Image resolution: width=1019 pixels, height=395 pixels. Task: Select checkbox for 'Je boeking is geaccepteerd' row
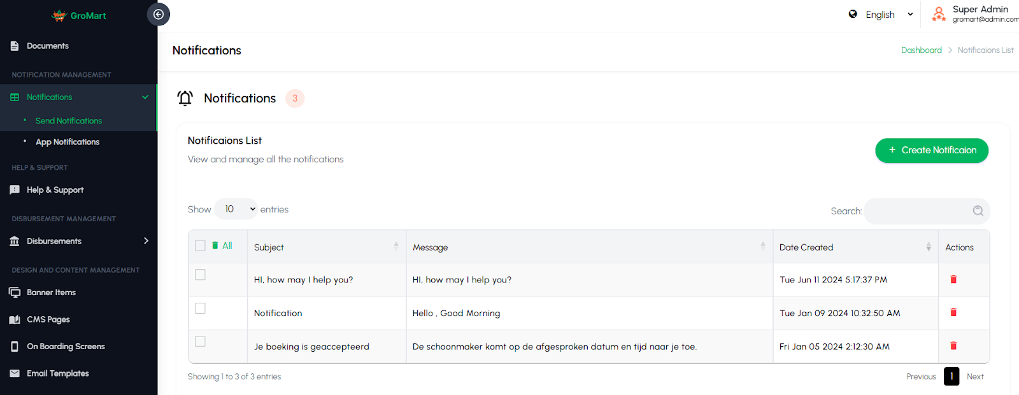(x=200, y=342)
